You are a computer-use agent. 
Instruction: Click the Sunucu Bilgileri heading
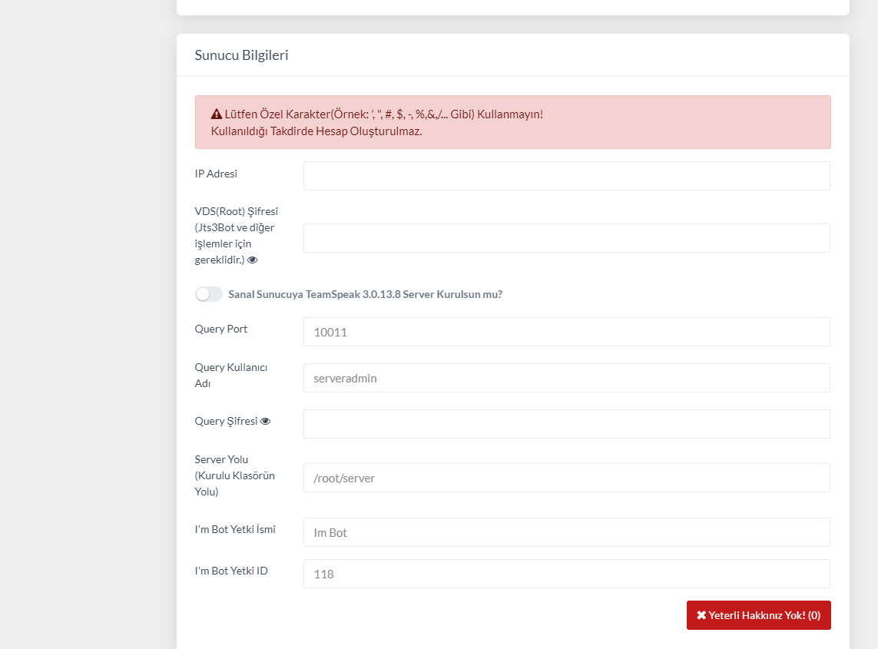coord(241,55)
